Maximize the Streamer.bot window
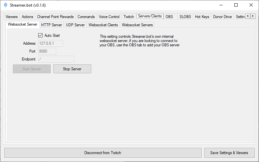Screen dimensions: 259x162 click(x=236, y=5)
